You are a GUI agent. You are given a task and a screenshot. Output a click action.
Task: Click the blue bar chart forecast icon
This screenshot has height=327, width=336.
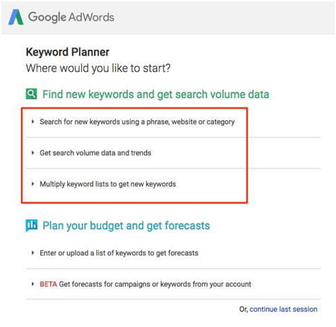click(x=31, y=226)
